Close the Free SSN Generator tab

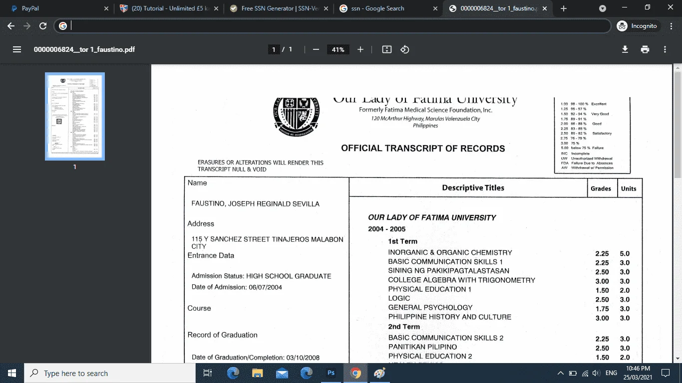(325, 8)
